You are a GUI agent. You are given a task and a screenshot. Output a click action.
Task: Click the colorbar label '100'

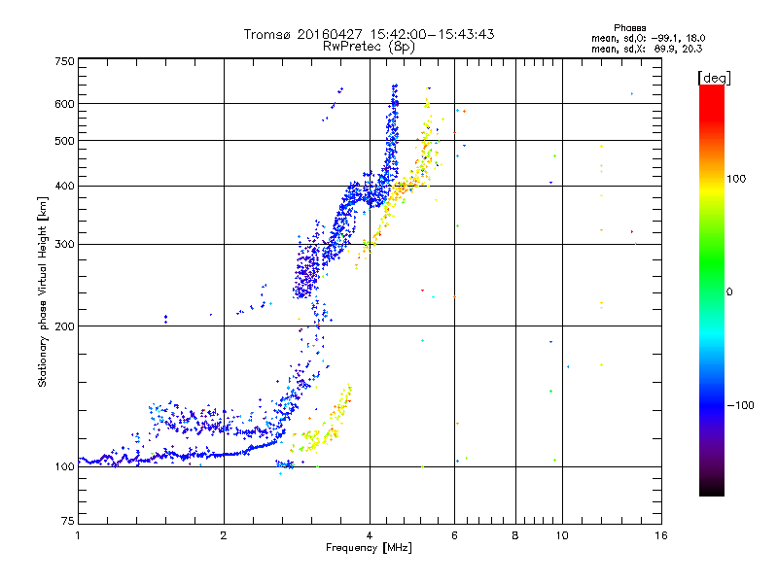click(x=736, y=179)
